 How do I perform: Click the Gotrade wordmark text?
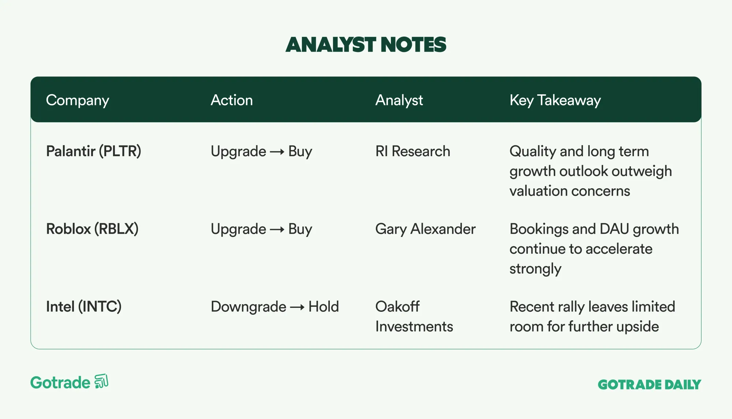point(60,383)
